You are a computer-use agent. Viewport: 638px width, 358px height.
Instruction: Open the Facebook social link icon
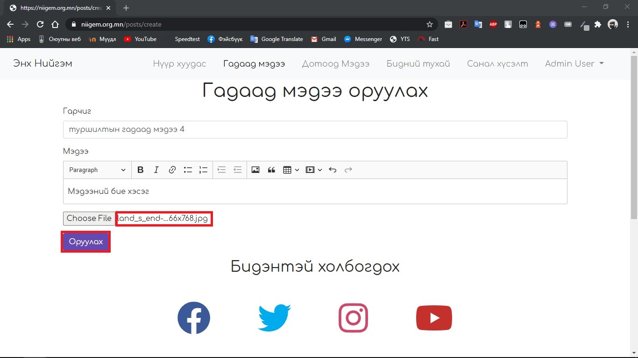(194, 318)
